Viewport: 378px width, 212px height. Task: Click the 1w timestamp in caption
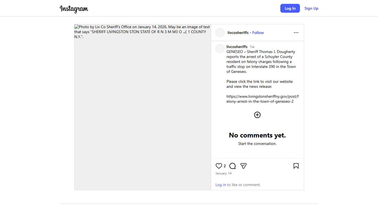coord(252,47)
